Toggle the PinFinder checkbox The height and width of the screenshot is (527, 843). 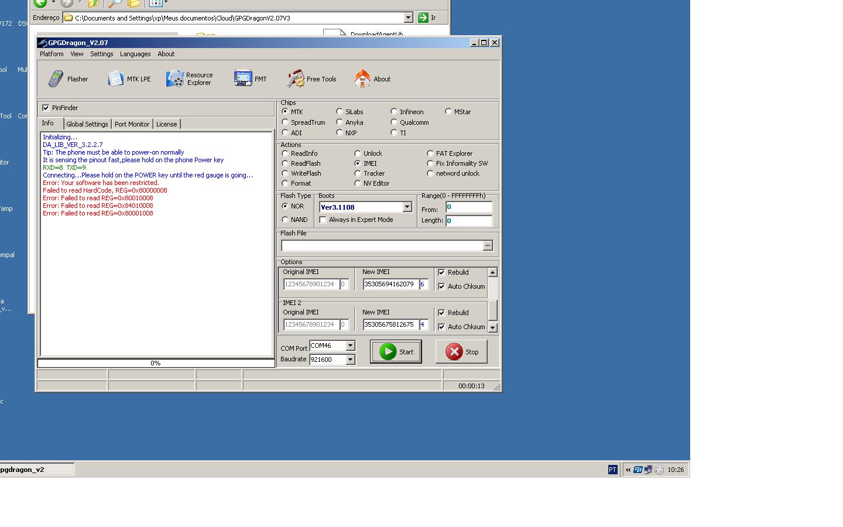click(x=46, y=108)
